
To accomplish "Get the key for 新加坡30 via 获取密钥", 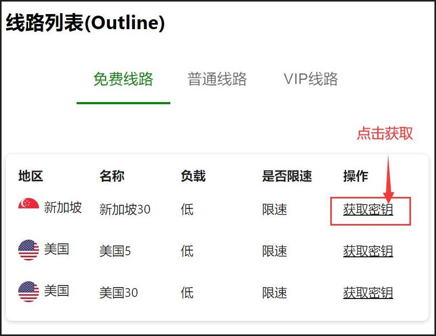I will [368, 209].
